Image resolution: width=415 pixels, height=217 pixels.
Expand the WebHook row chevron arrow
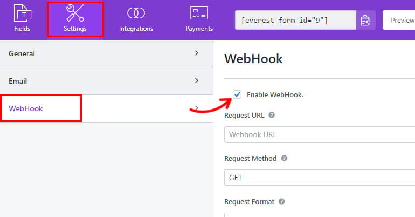pos(197,109)
